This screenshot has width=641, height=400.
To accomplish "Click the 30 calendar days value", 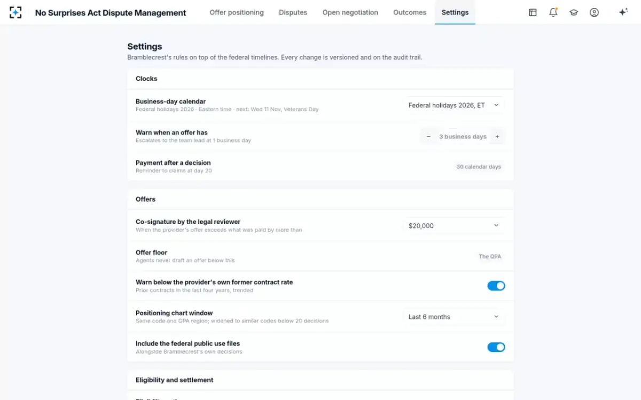I will tap(479, 167).
